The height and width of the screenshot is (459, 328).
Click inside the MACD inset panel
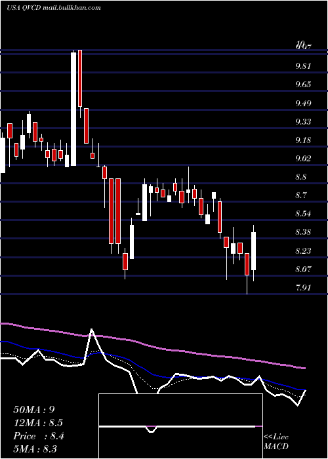pyautogui.click(x=180, y=426)
